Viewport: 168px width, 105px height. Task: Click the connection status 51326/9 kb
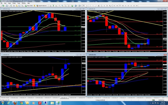[161, 100]
